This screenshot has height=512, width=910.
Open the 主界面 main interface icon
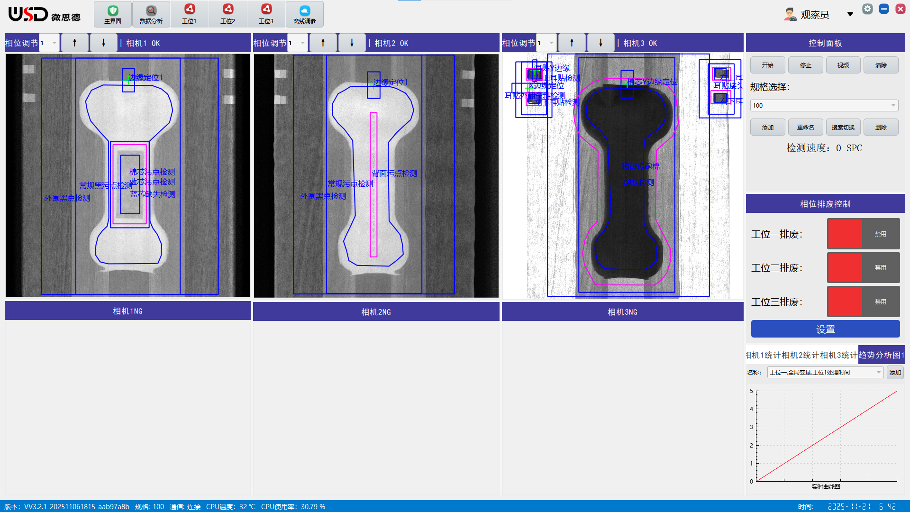[x=113, y=14]
